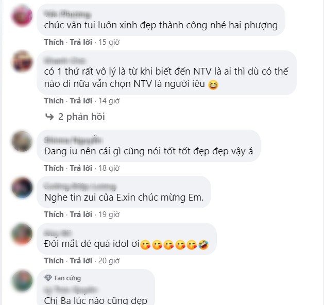Click the laughing emoji in the NTV comment
Image resolution: width=324 pixels, height=305 pixels.
(213, 85)
